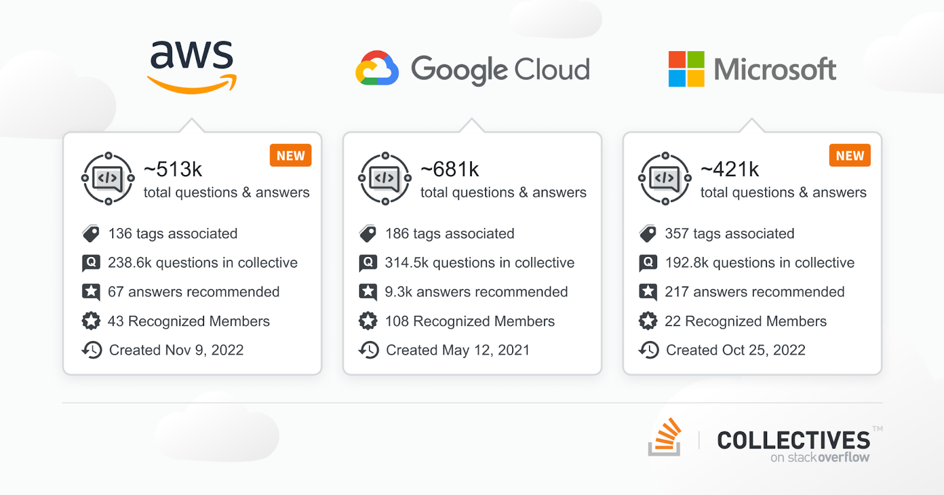
Task: Click star icon beside 217 answers recommended
Action: (x=648, y=292)
